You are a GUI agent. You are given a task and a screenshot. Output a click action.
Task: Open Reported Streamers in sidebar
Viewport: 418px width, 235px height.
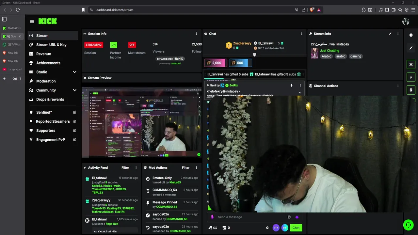[x=53, y=121]
